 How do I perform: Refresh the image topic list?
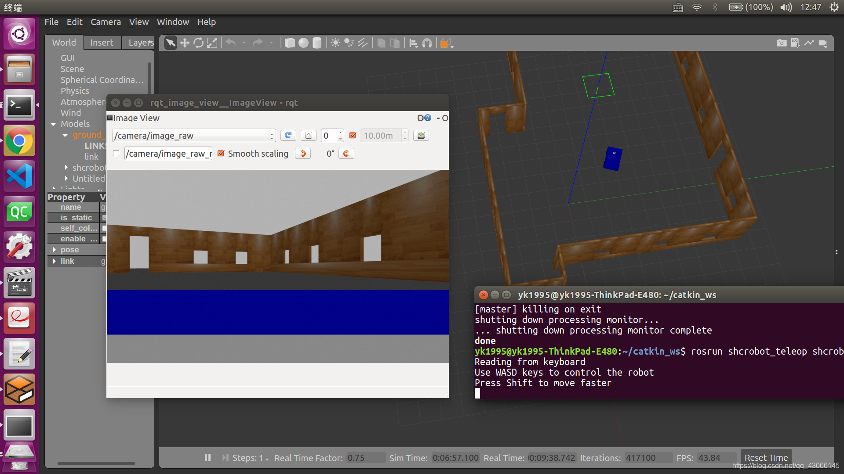[288, 135]
